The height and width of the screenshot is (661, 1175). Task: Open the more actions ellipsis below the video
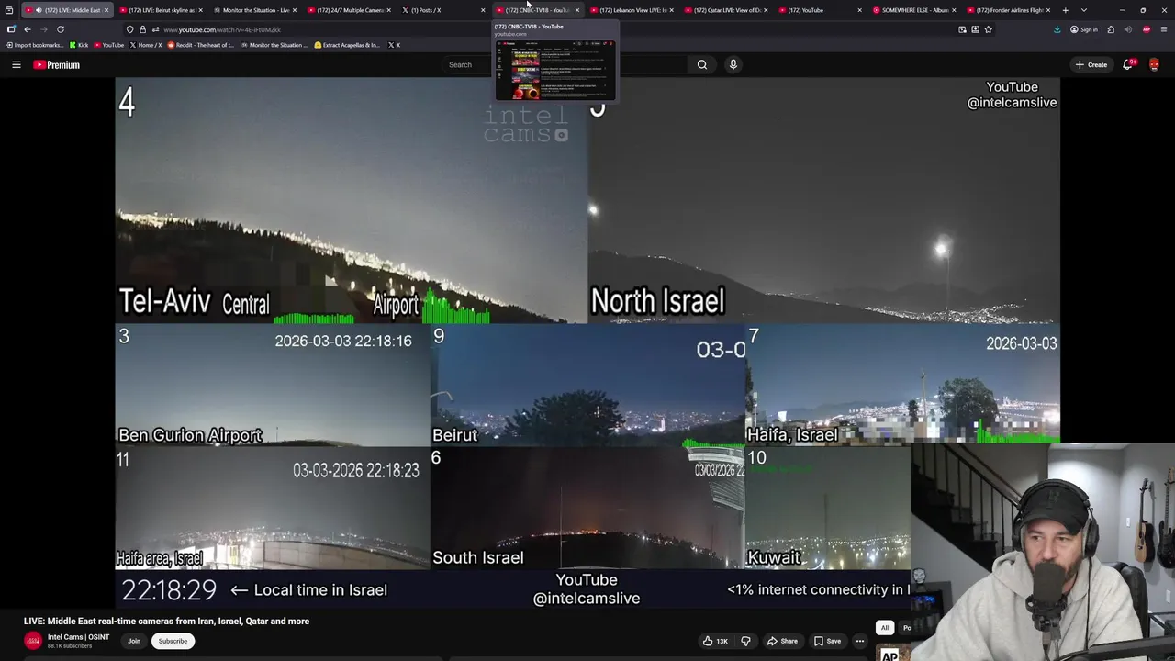pos(860,641)
